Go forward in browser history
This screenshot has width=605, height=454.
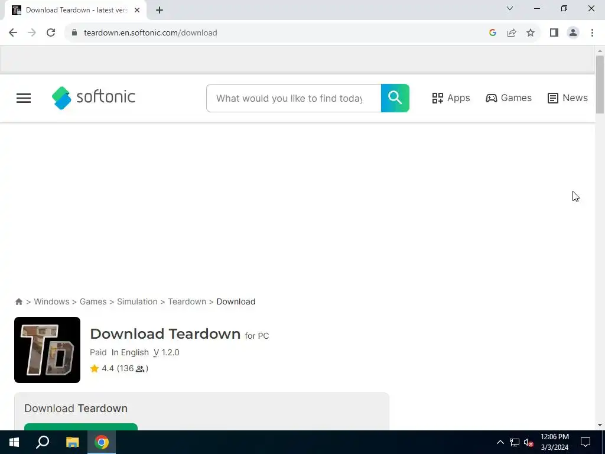pos(32,33)
